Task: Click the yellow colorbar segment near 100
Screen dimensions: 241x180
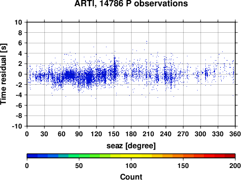Action: pyautogui.click(x=131, y=156)
